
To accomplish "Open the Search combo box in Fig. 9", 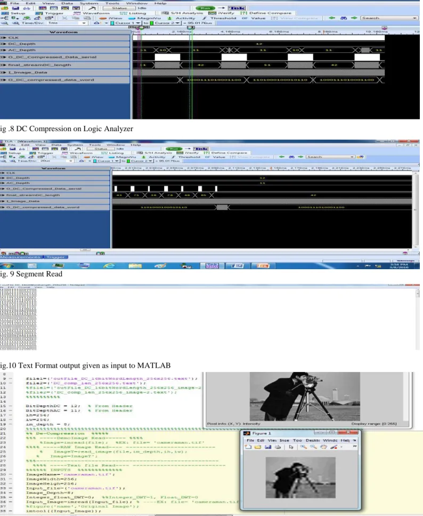I will pos(331,157).
